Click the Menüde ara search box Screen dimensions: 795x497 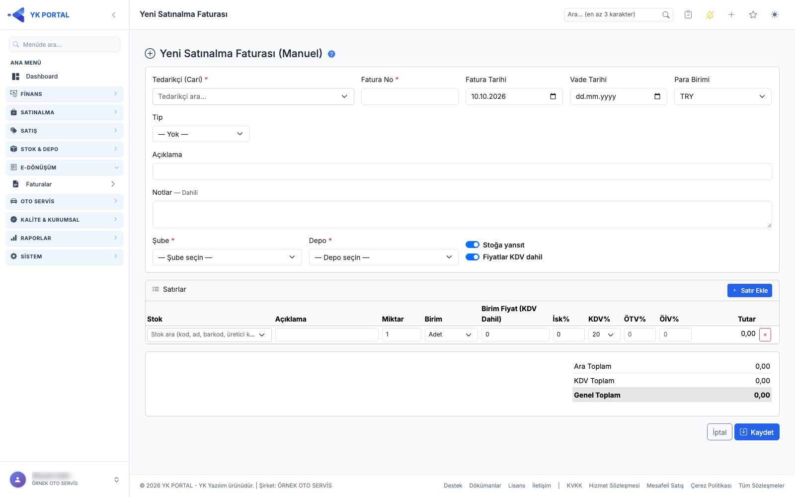[x=65, y=45]
